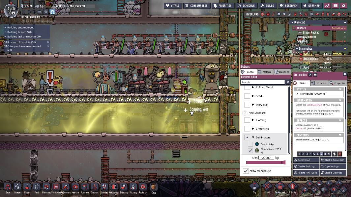Screen dimensions: 351x197
Task: Open the Radiation build category
Action: pyautogui.click(x=143, y=187)
